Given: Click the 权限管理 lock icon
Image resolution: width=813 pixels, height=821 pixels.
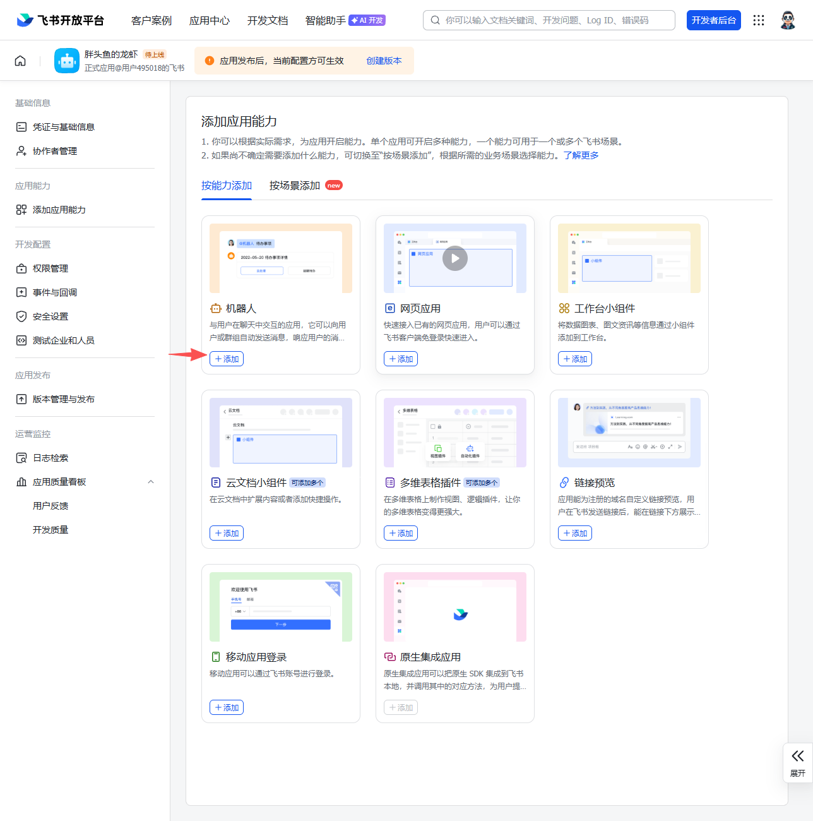Looking at the screenshot, I should [21, 268].
